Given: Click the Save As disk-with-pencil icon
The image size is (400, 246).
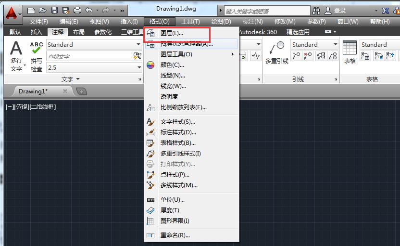Looking at the screenshot, I should 65,11.
